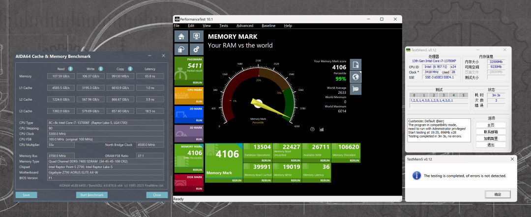
Task: Open the Home icon in PerformanceTest
Action: point(181,36)
